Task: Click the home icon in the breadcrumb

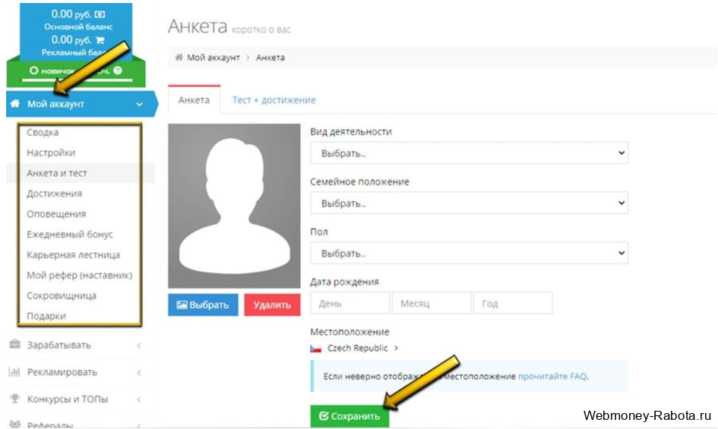Action: click(179, 58)
